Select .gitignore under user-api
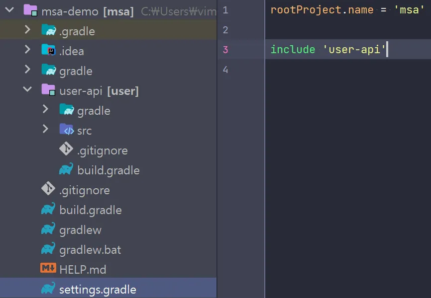The width and height of the screenshot is (431, 298). coord(102,150)
